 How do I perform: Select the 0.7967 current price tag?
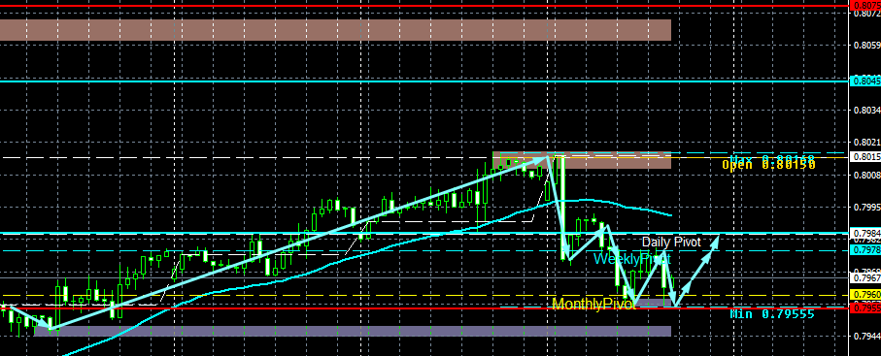[866, 278]
